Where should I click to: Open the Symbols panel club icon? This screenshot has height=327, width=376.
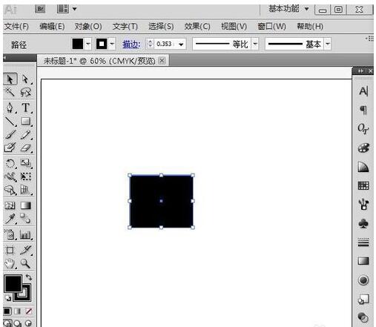tap(363, 224)
